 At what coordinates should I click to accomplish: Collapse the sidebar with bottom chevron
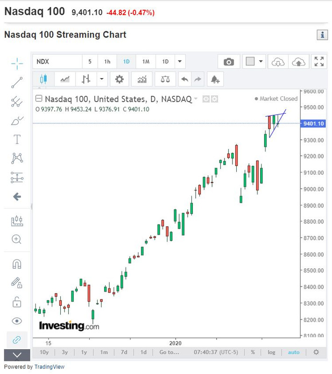coord(17,355)
